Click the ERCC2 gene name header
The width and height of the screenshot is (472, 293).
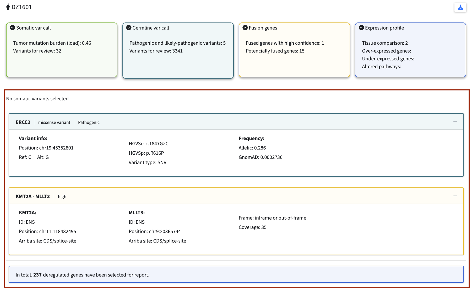coord(23,122)
